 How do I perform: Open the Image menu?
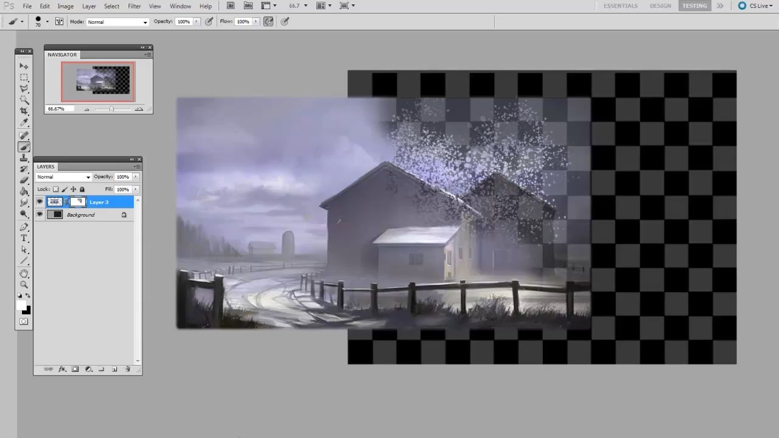click(65, 6)
